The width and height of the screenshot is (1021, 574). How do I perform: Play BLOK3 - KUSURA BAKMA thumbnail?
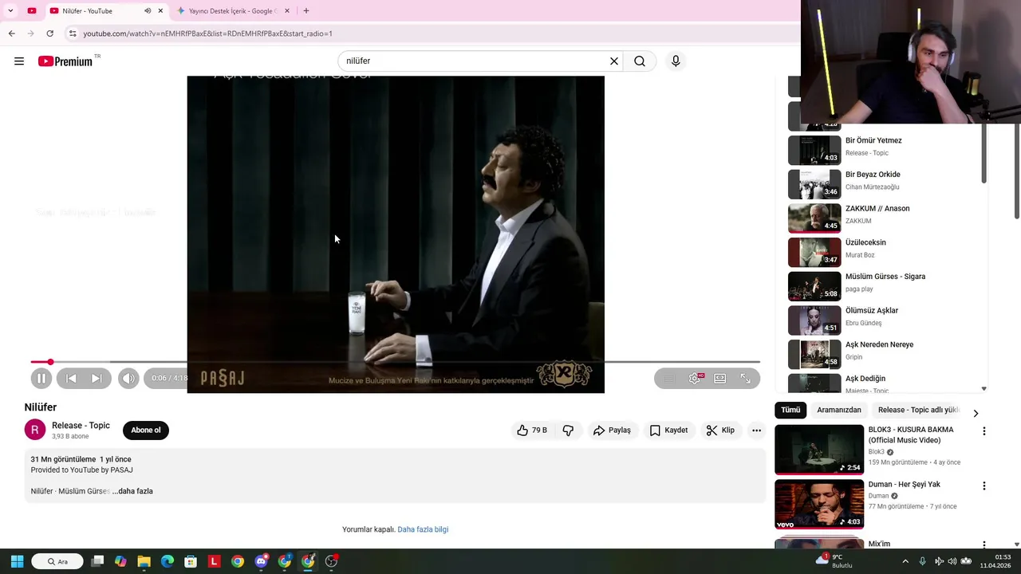pyautogui.click(x=819, y=450)
